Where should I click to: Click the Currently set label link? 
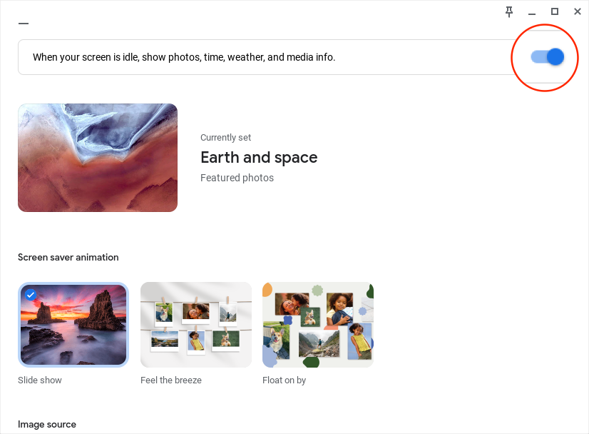tap(225, 137)
